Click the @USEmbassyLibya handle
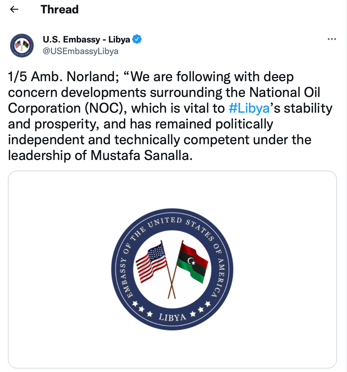 pyautogui.click(x=80, y=51)
